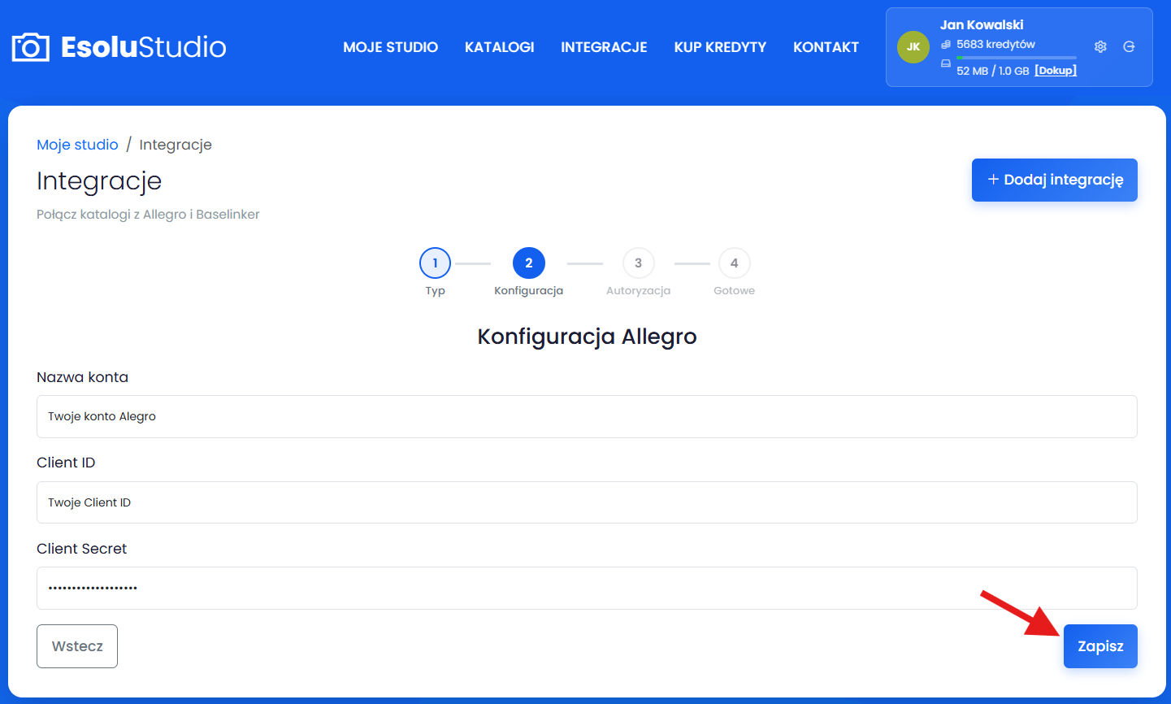
Task: Go back with the Wstecz button
Action: click(x=77, y=646)
